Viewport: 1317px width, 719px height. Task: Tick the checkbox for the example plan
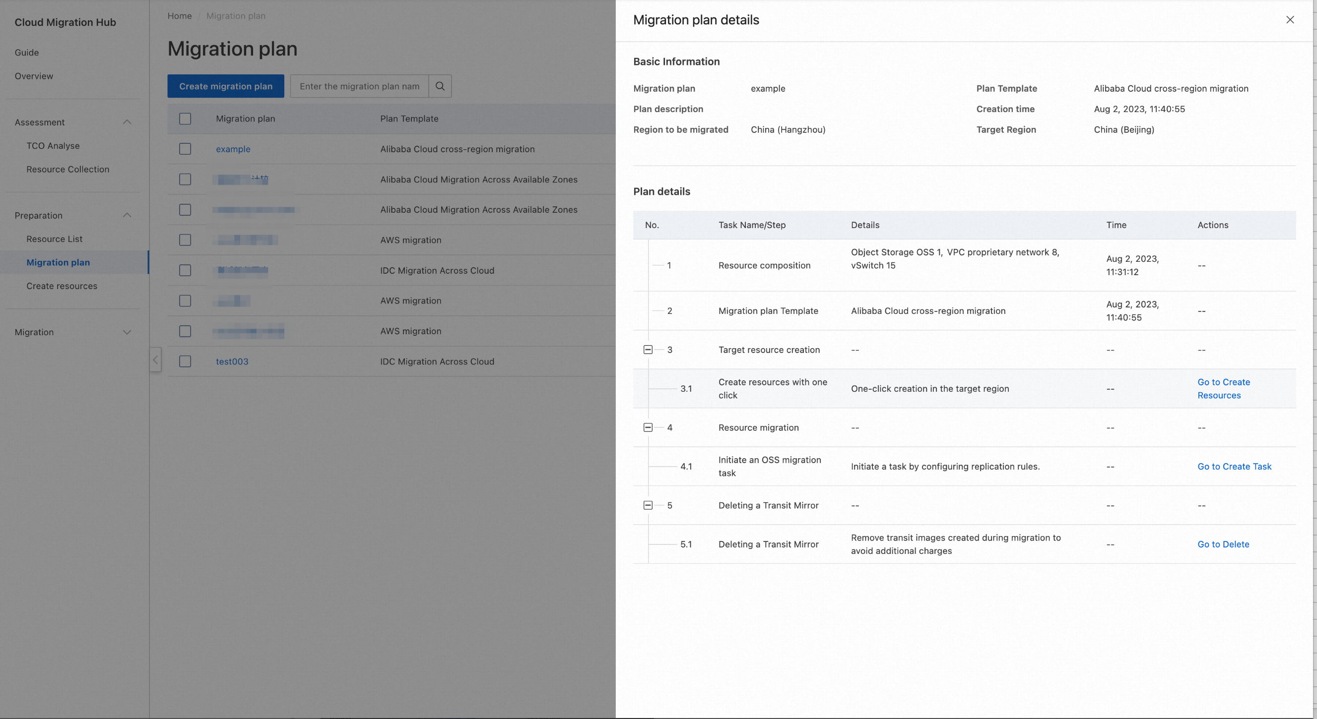click(x=185, y=149)
